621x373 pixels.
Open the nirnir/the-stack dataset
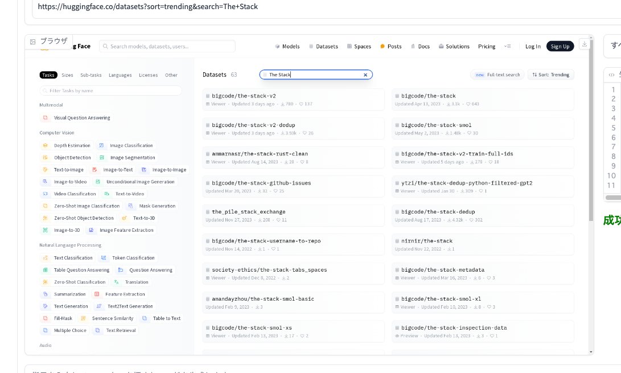pyautogui.click(x=482, y=244)
